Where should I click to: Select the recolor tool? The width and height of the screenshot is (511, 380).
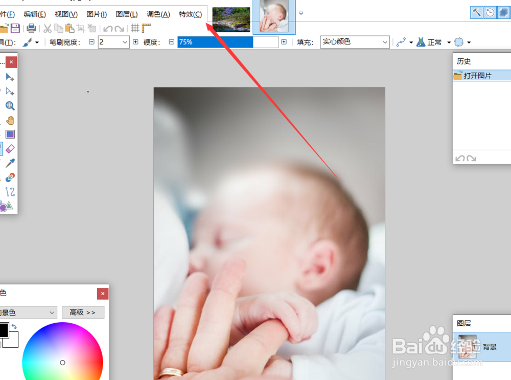pos(10,177)
